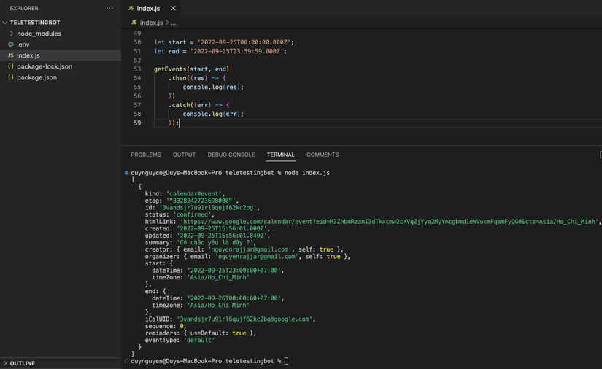Open the .env file in explorer

point(23,44)
